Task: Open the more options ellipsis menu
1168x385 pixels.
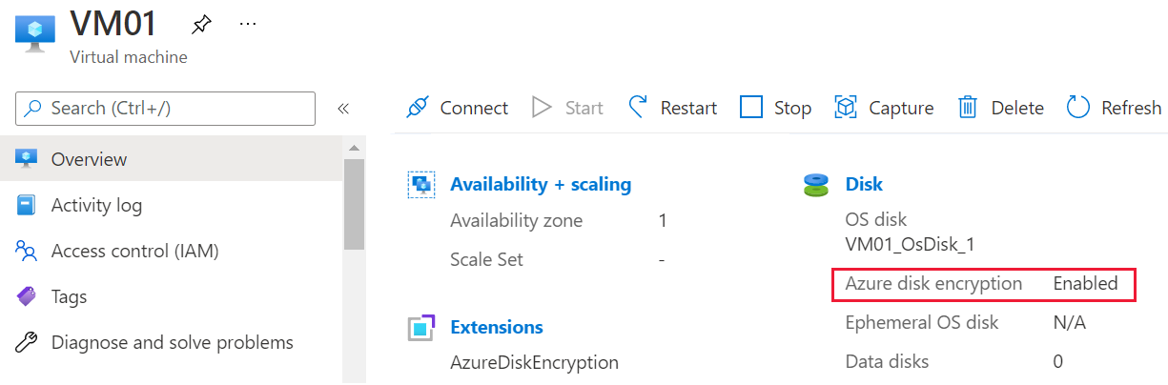Action: pos(248,24)
